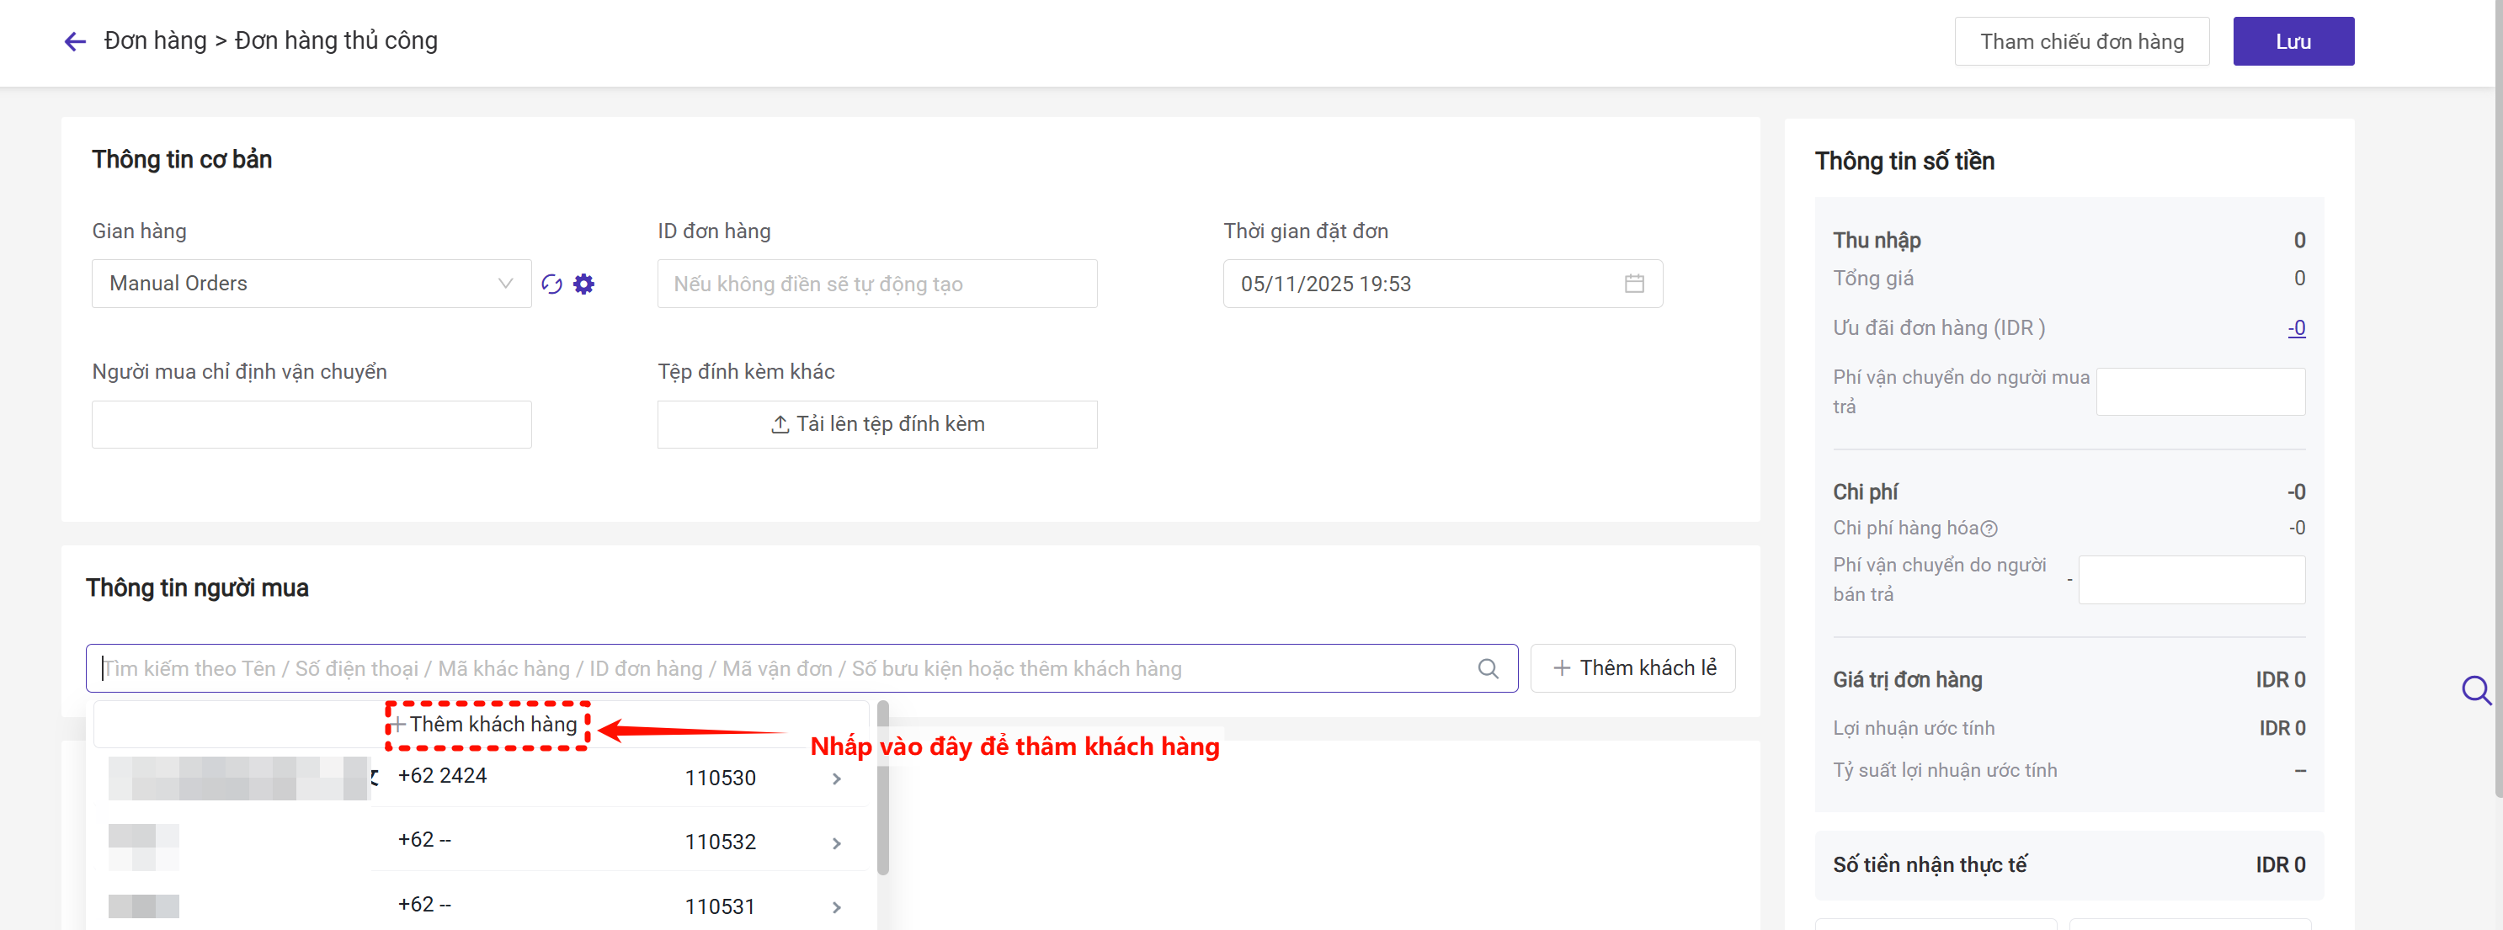This screenshot has height=930, width=2503.
Task: Click the Thêm khách lẻ button
Action: coord(1632,668)
